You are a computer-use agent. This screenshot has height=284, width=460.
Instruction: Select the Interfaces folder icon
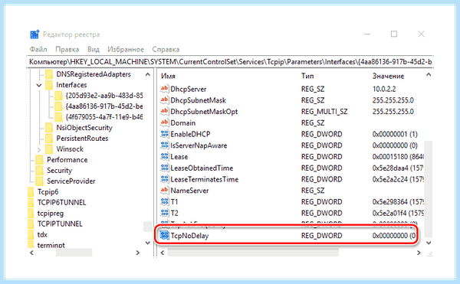pyautogui.click(x=49, y=85)
